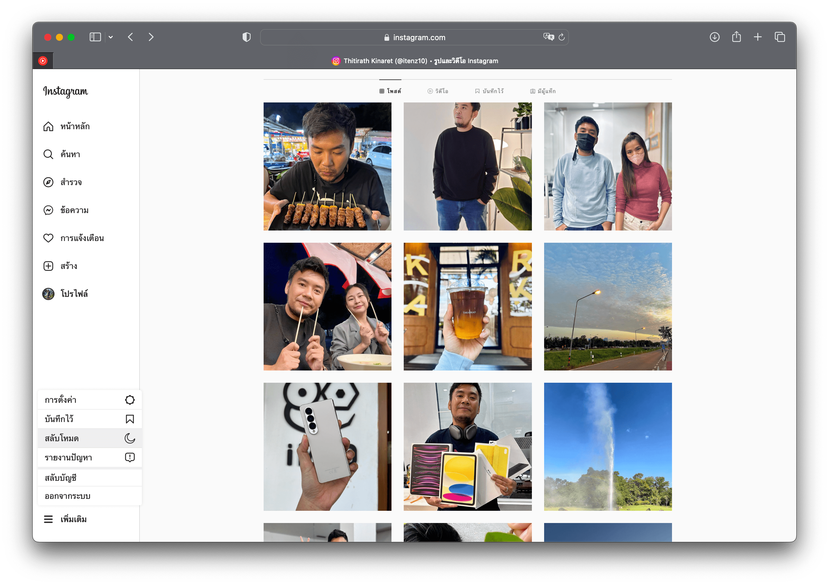Click Safari privacy shield icon

coord(246,37)
